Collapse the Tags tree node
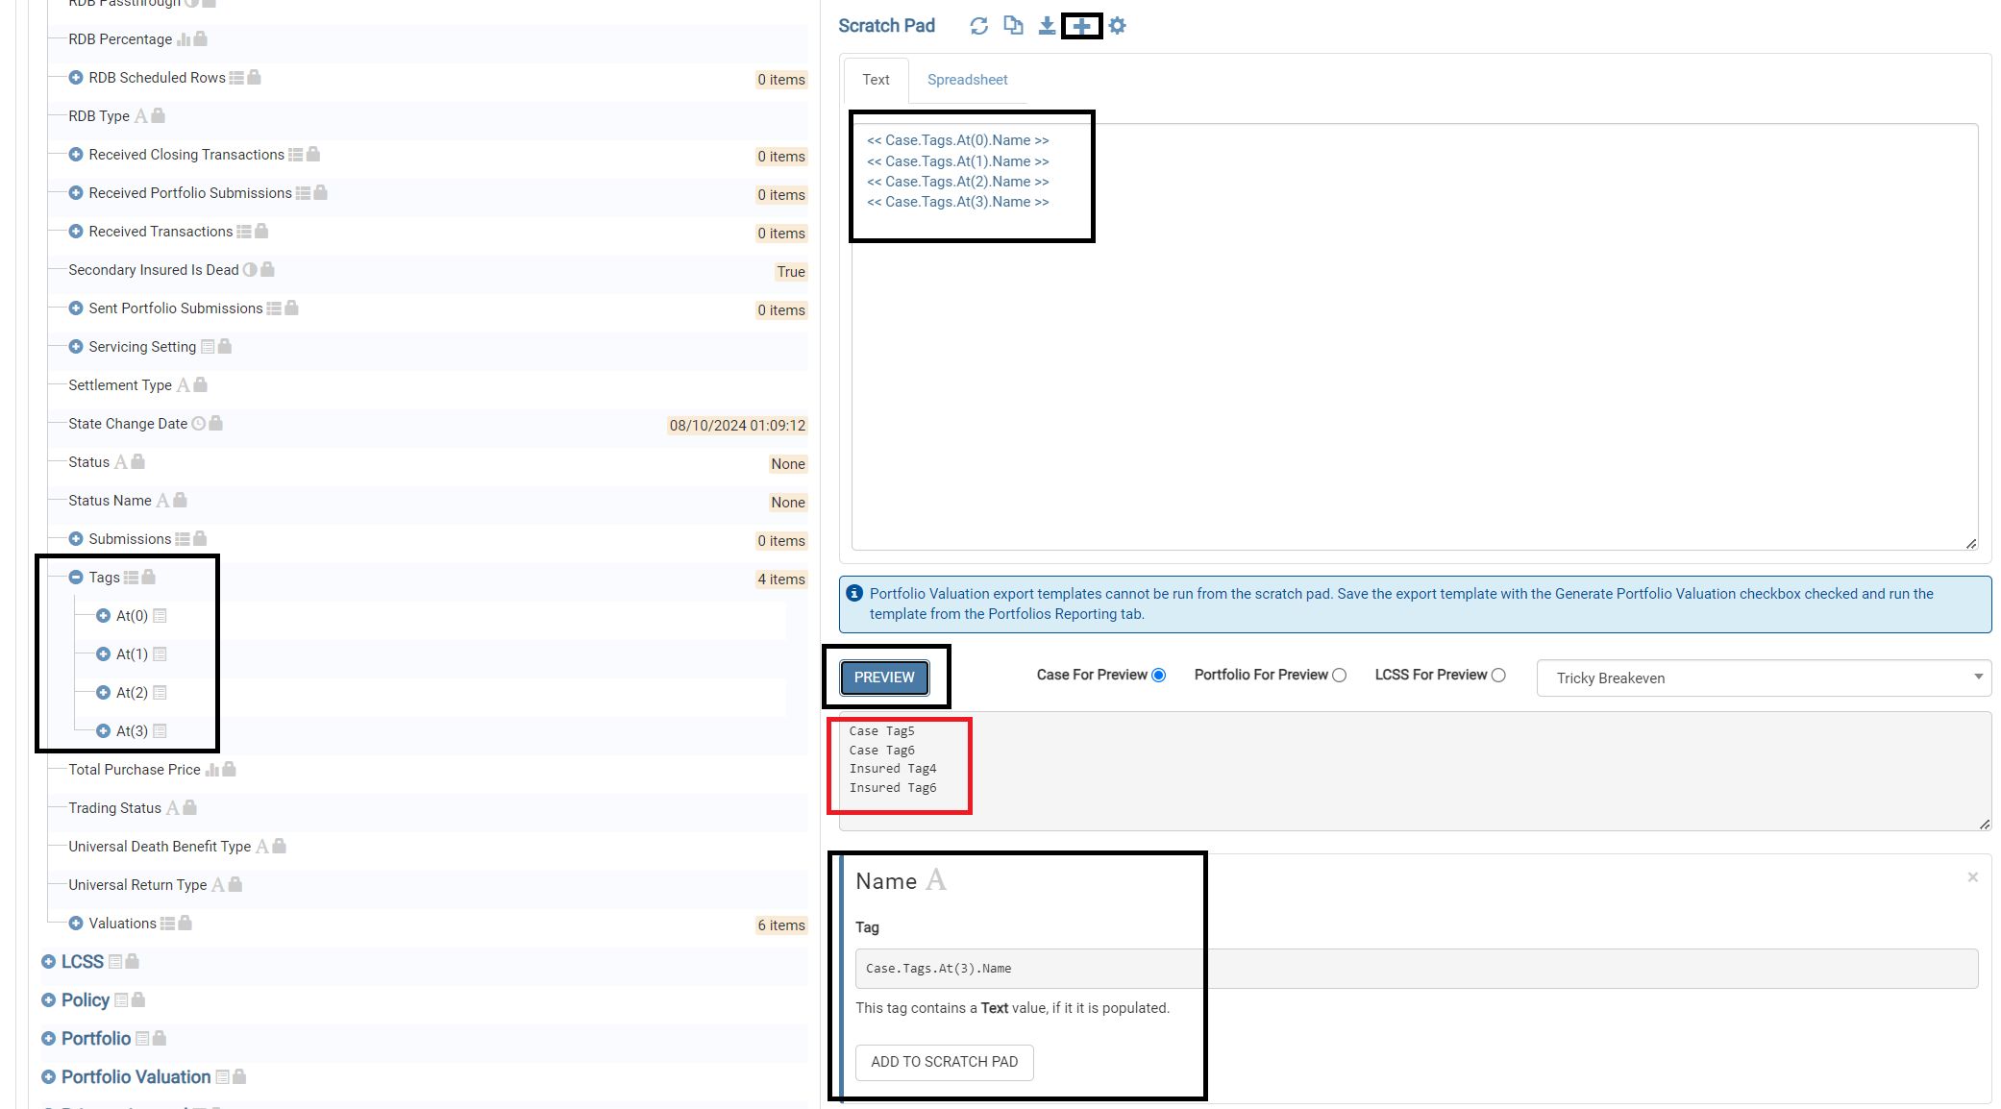The image size is (2001, 1109). [76, 578]
